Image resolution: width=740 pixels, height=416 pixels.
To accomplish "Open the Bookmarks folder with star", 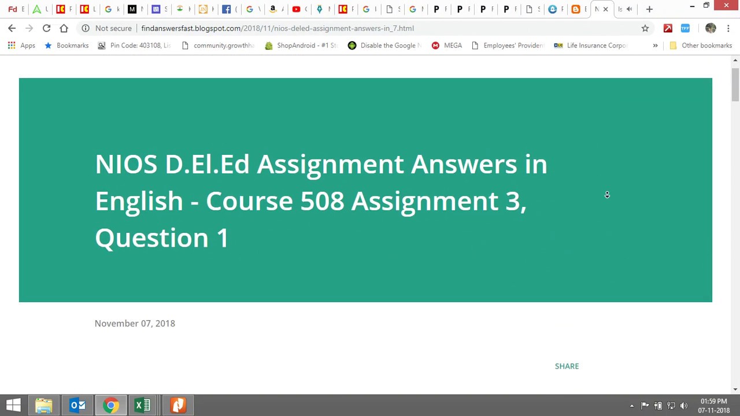I will pyautogui.click(x=66, y=45).
